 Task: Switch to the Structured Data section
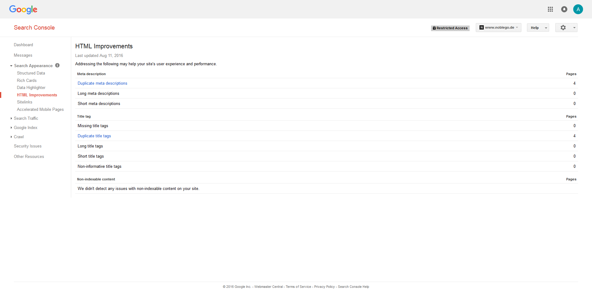click(x=31, y=73)
